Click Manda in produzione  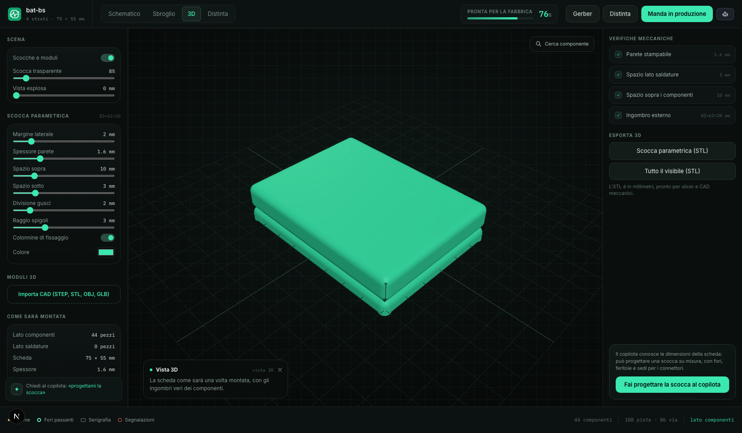[677, 14]
